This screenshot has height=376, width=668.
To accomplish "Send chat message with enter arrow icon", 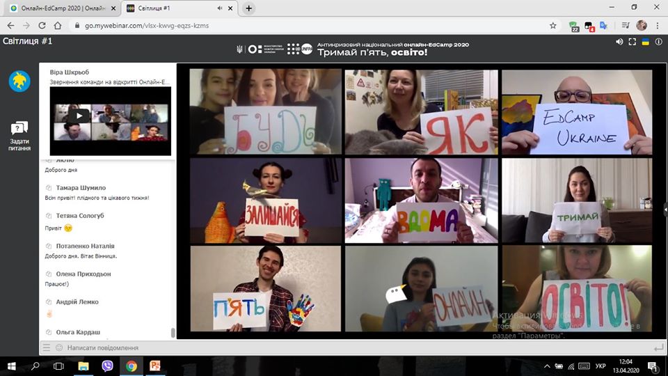I will tap(658, 347).
